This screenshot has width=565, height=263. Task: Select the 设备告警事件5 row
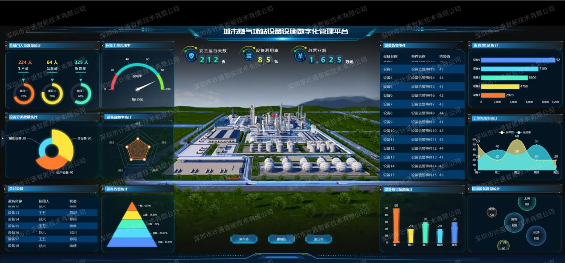pyautogui.click(x=422, y=86)
